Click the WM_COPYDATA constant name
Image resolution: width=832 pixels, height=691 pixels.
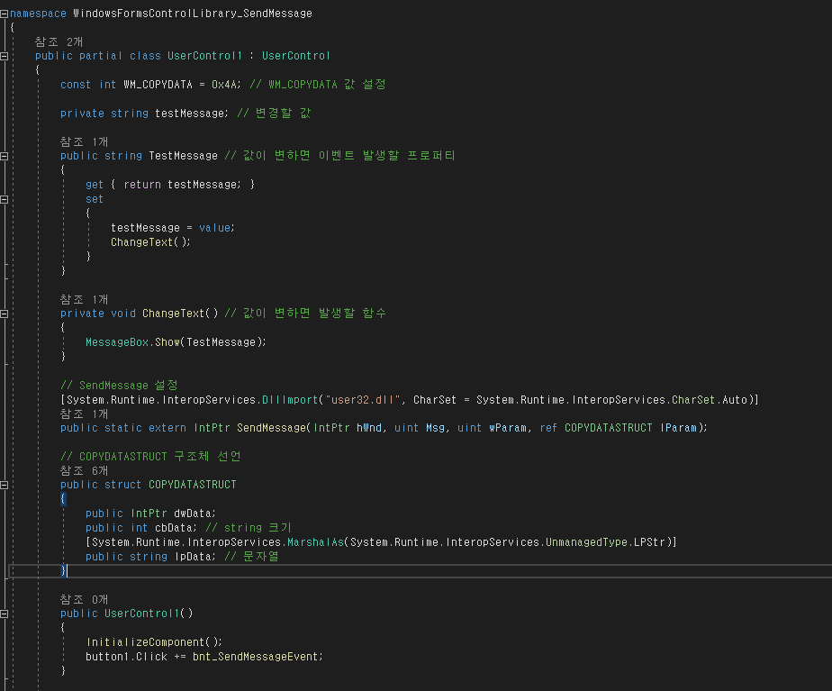coord(158,85)
